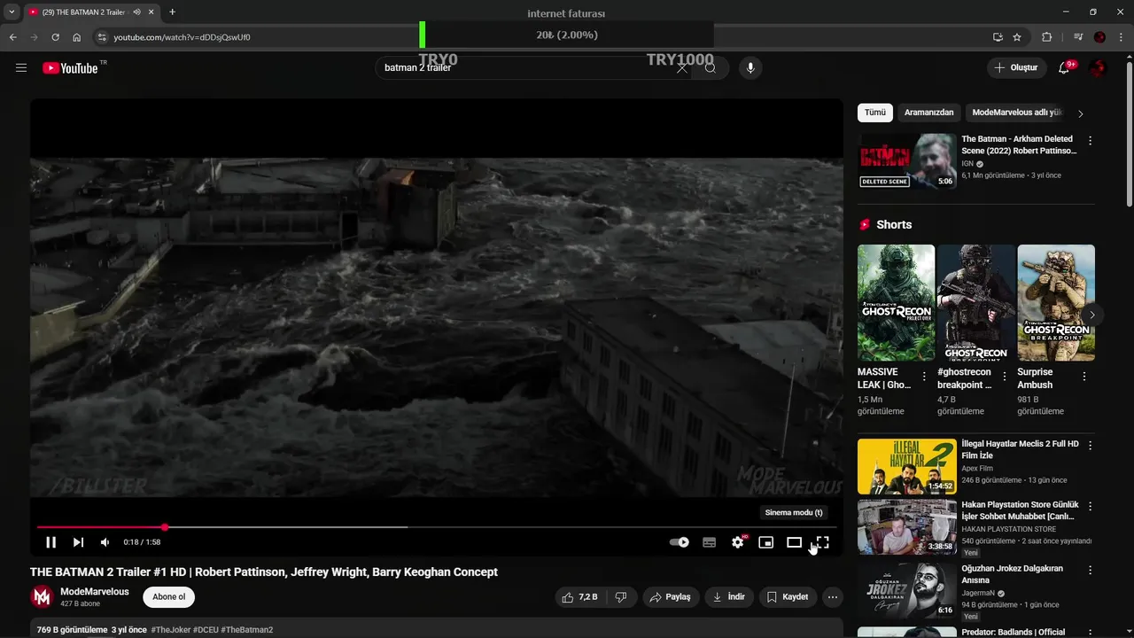Screen dimensions: 1134x638
Task: Open the tab search dropdown arrow
Action: point(12,12)
